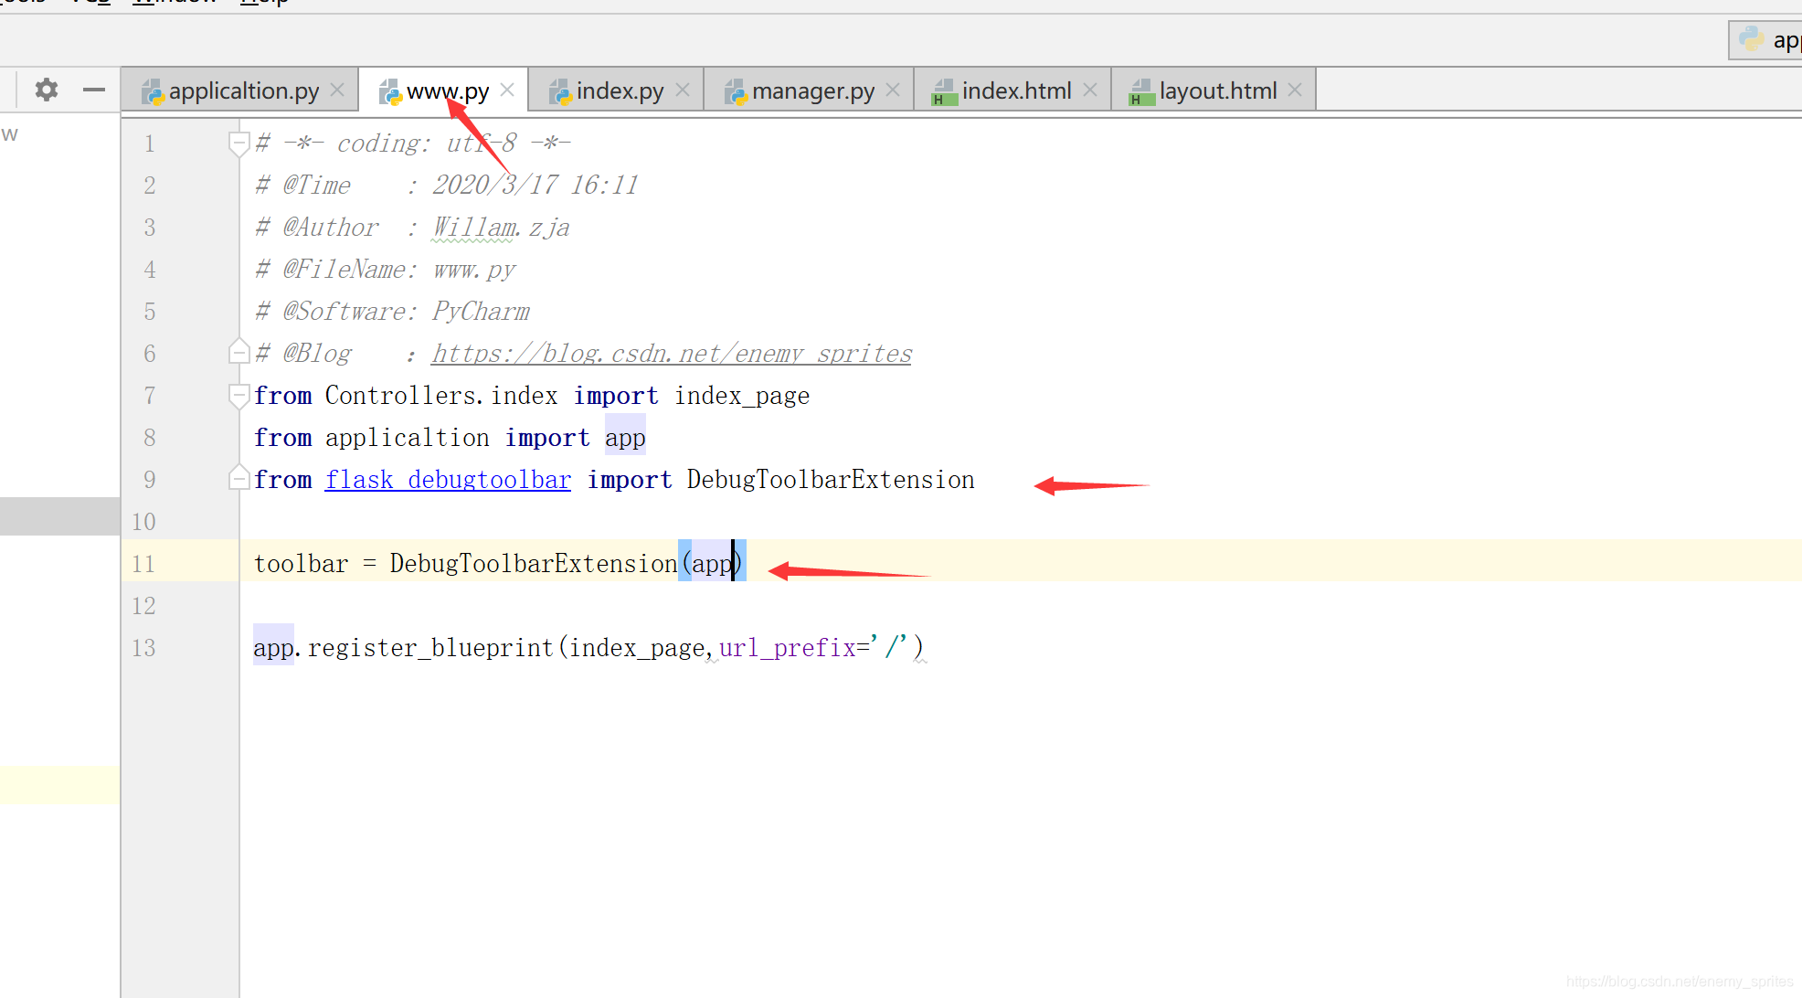Click the fold end marker at line 9
1802x998 pixels.
pyautogui.click(x=238, y=479)
